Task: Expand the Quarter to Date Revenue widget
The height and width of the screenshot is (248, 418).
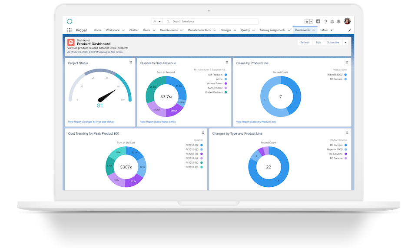Action: point(227,63)
